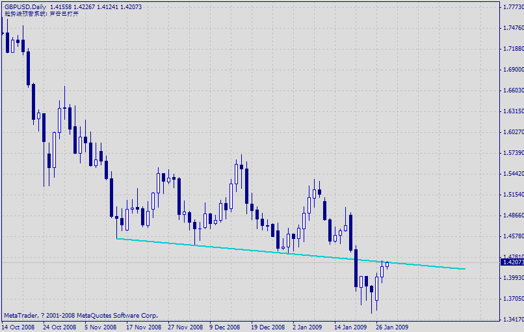Viewport: 524px width, 332px height.
Task: Click the current price label 1.42073
Action: point(512,262)
